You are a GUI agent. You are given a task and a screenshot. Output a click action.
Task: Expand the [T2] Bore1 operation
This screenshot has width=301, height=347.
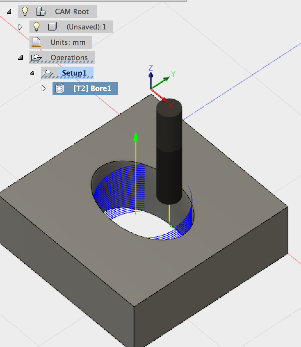(x=44, y=88)
